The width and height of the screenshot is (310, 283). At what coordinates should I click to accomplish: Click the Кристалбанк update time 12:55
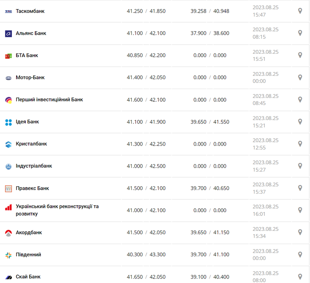[259, 148]
